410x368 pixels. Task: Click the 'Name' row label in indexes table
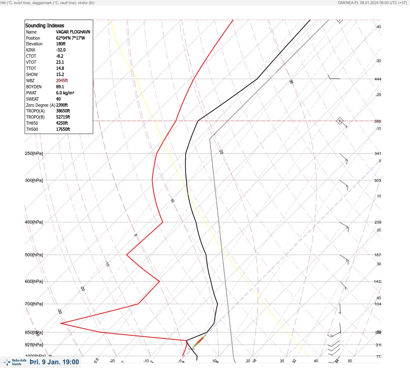[31, 32]
